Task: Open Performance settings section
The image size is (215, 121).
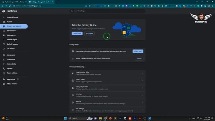Action: pyautogui.click(x=12, y=31)
